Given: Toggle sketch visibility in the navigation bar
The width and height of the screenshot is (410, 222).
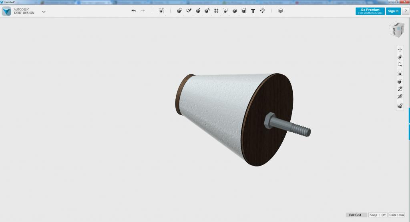Looking at the screenshot, I should pyautogui.click(x=400, y=89).
